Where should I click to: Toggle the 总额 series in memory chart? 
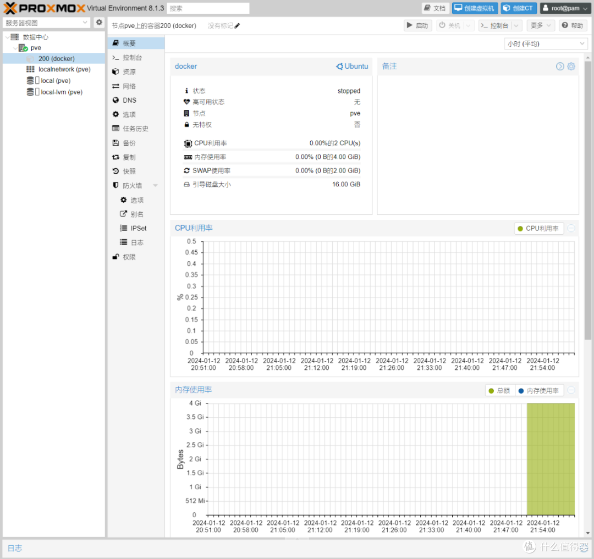point(499,390)
